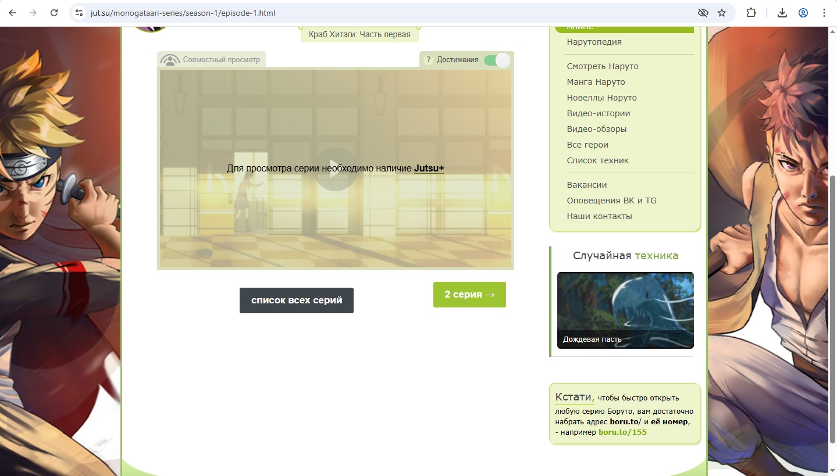The height and width of the screenshot is (476, 837).
Task: Click the browser back arrow
Action: point(12,13)
